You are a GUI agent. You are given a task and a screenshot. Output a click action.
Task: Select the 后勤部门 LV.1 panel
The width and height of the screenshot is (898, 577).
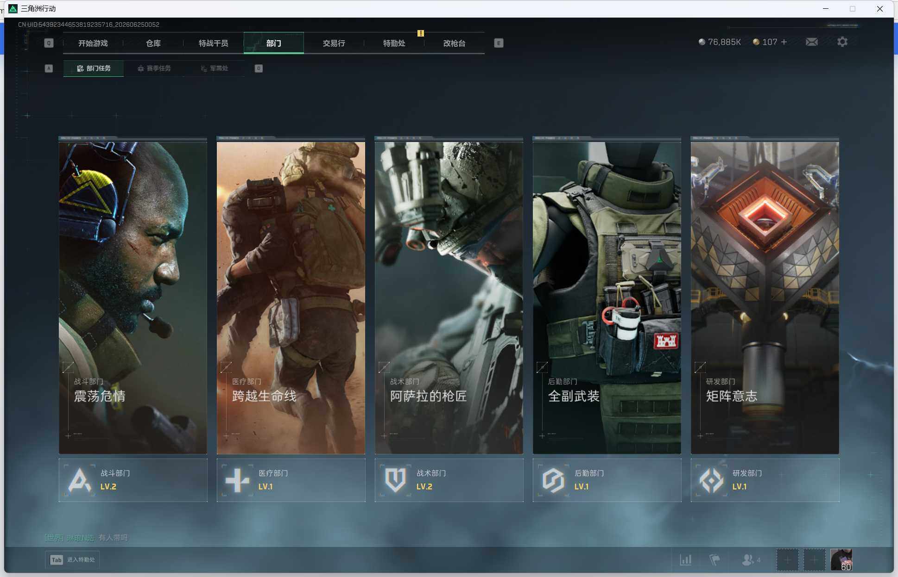pos(607,480)
